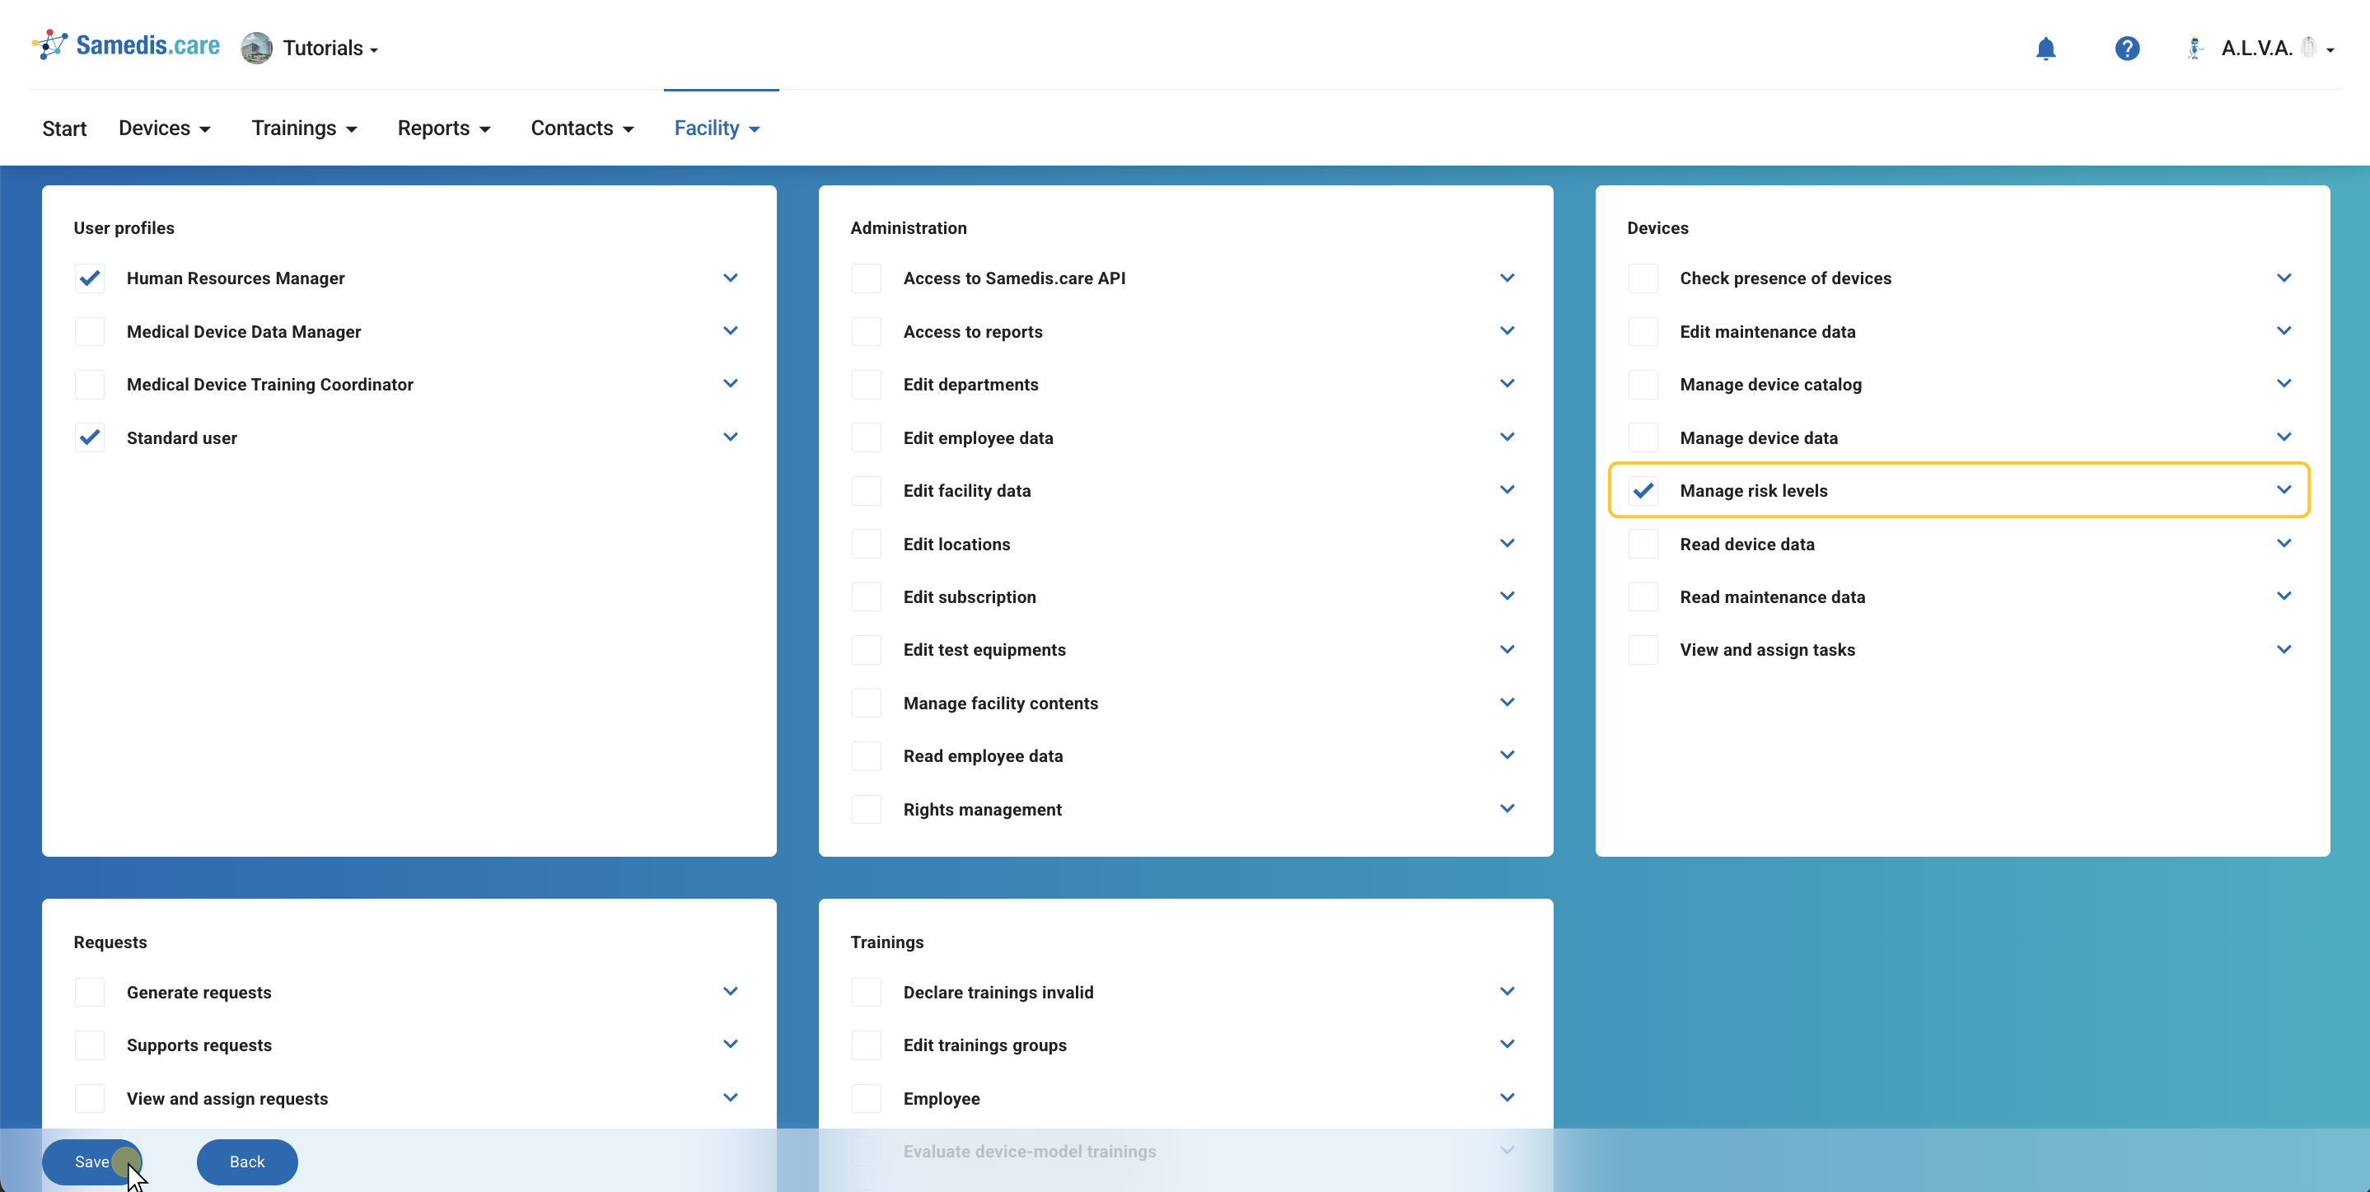
Task: Tick Medical Device Data Manager checkbox
Action: tap(90, 331)
